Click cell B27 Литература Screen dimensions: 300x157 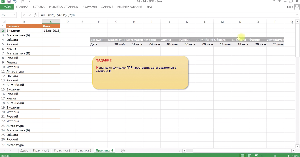[24, 145]
